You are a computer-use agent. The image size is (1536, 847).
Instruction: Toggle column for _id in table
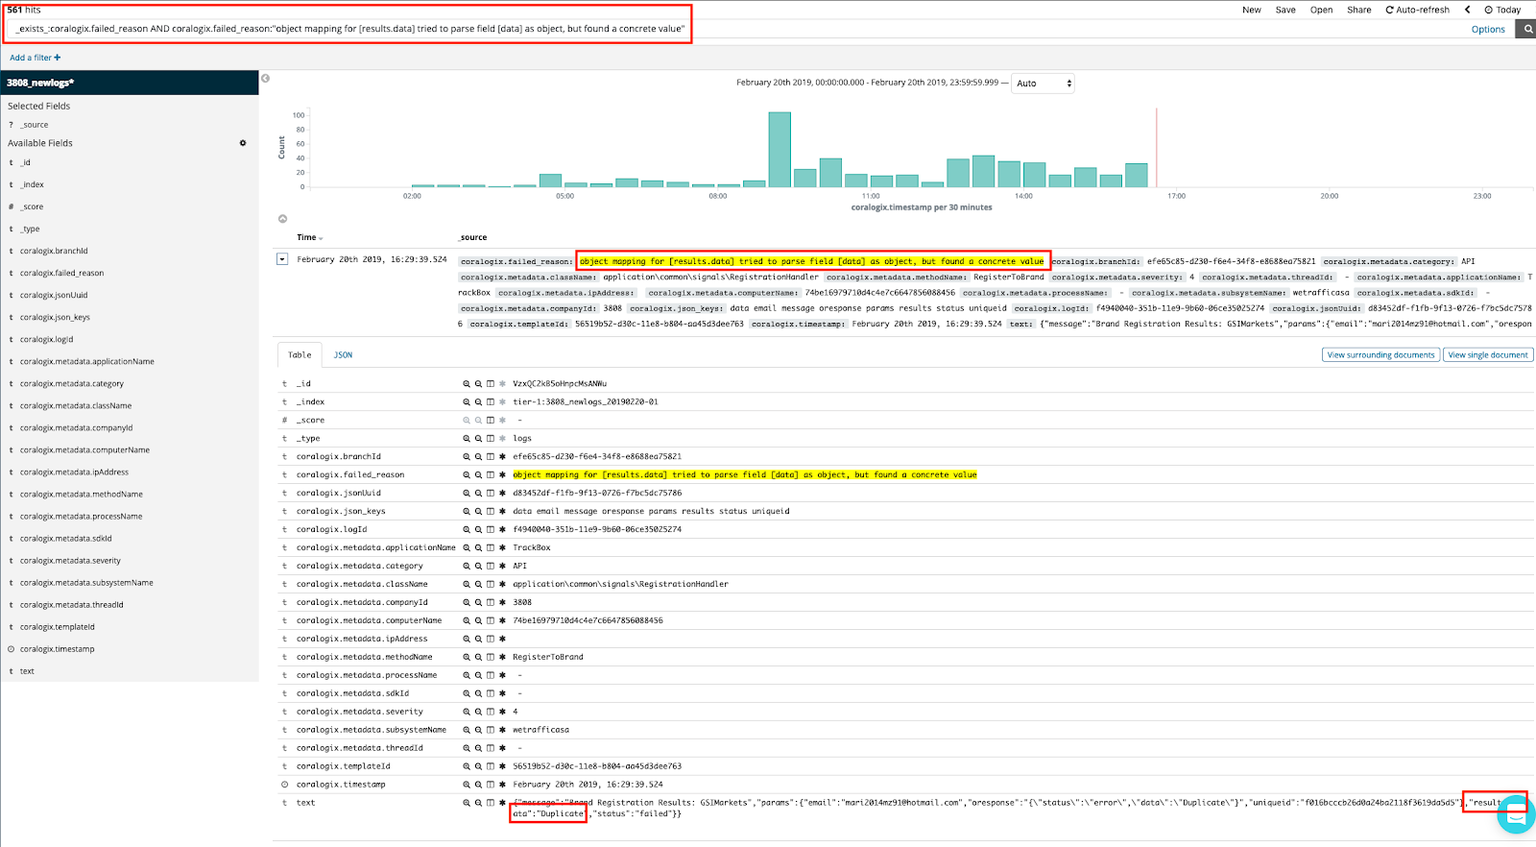490,384
